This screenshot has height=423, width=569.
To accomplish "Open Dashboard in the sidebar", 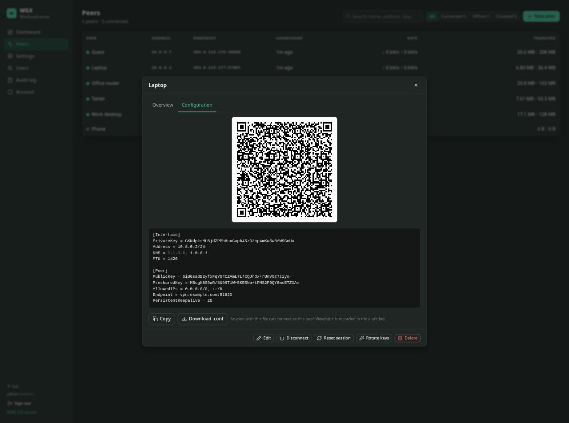I will (x=36, y=32).
